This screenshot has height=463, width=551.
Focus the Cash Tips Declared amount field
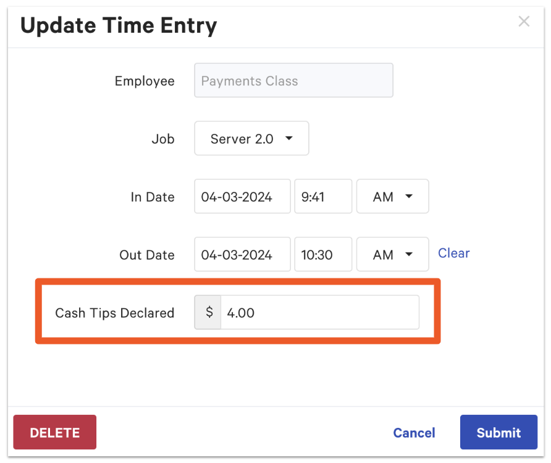[x=319, y=312]
